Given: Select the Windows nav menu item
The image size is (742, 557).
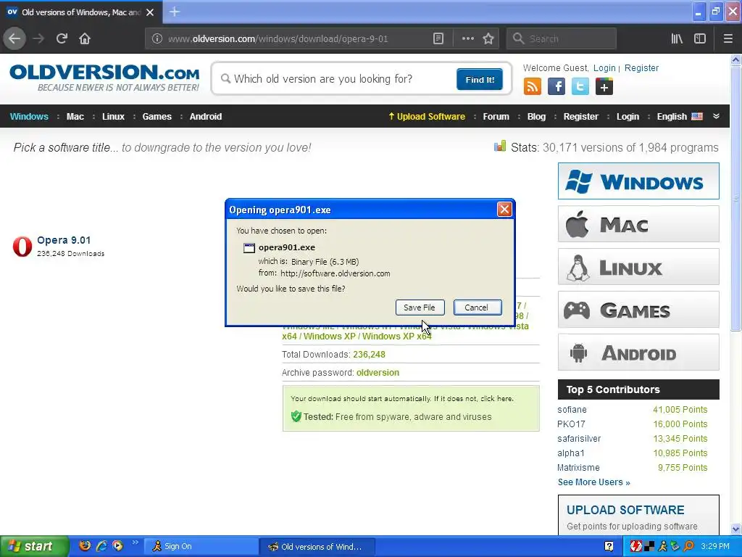Looking at the screenshot, I should coord(29,117).
